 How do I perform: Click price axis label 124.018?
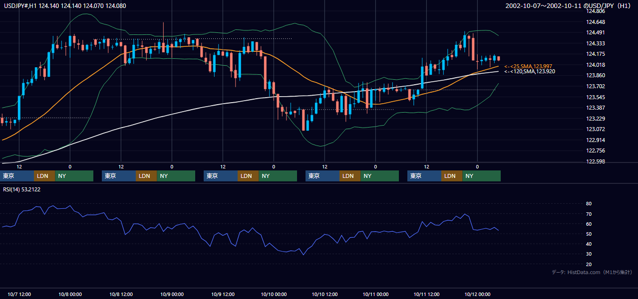point(595,65)
